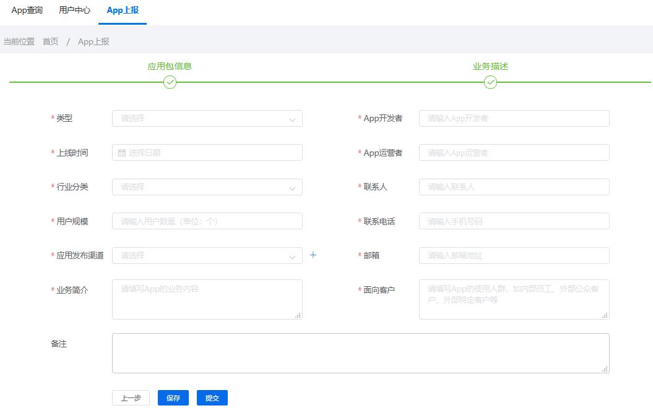
Task: Click the App开发者 input field
Action: click(514, 118)
